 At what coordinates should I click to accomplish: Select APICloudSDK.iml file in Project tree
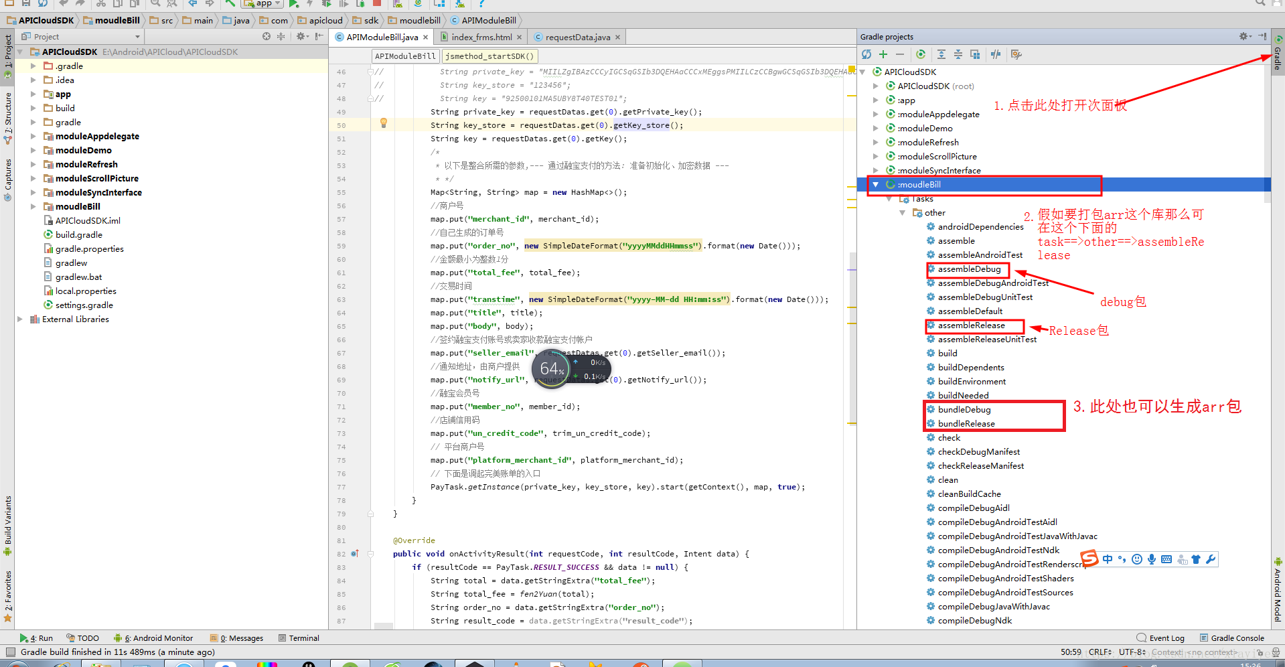coord(87,221)
